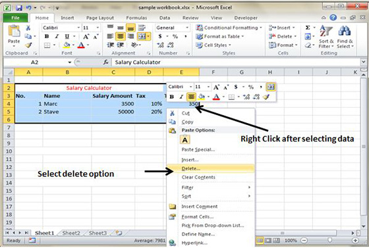
Task: Click the Insert Function fx button
Action: click(106, 62)
